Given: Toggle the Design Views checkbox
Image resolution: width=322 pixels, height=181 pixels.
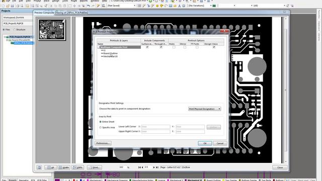Looking at the screenshot, I should pyautogui.click(x=214, y=47).
